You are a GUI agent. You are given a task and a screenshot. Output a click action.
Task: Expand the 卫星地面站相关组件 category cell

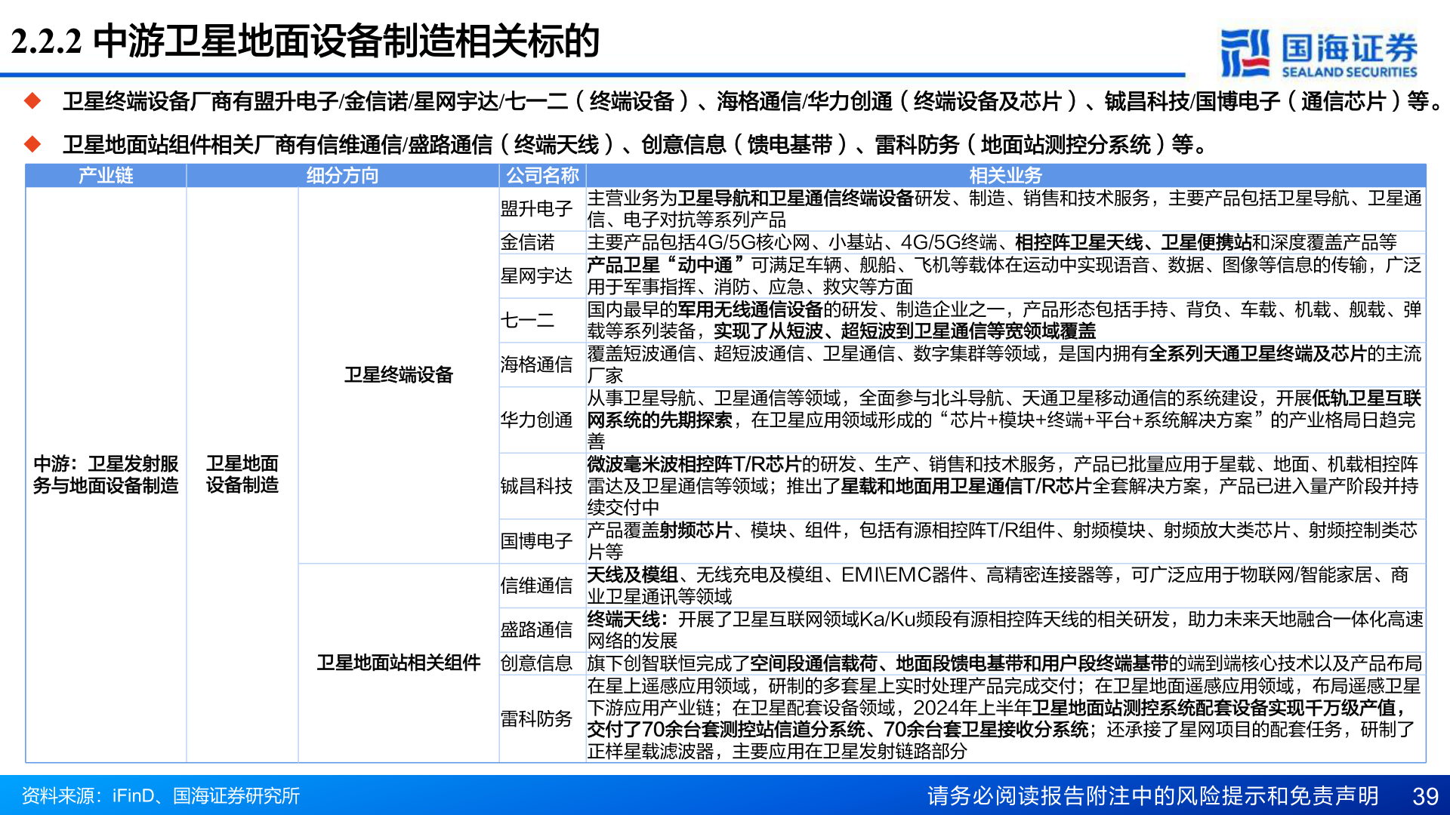[397, 662]
